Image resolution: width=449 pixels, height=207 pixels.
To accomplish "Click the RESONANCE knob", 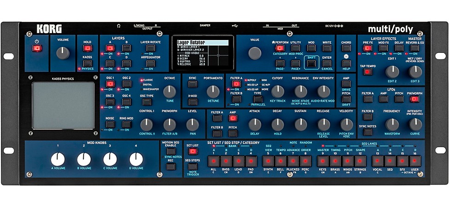I will coord(300,92).
